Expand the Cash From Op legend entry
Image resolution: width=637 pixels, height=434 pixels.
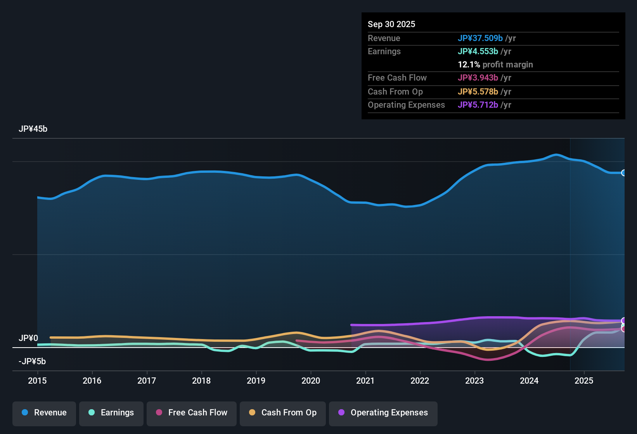[282, 413]
